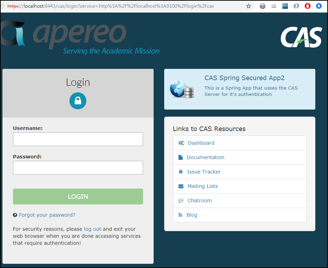The height and width of the screenshot is (268, 328).
Task: Open the blue card extension icon
Action: (x=285, y=6)
